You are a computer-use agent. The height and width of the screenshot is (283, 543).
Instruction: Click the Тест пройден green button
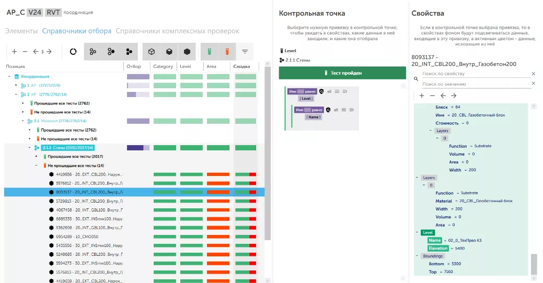point(342,73)
